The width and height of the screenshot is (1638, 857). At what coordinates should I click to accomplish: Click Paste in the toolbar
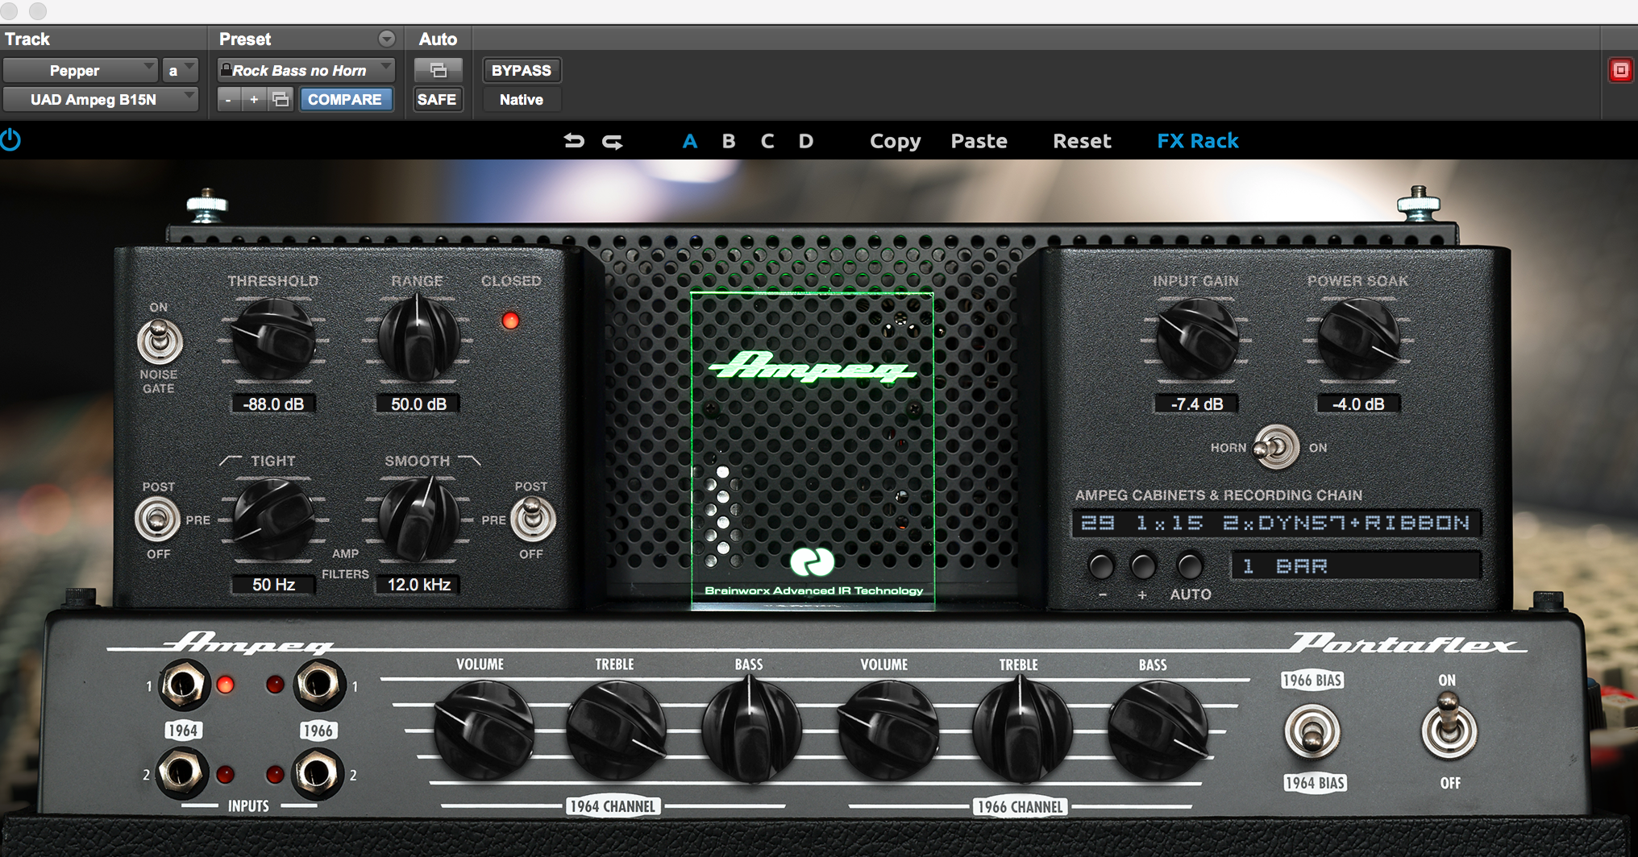[x=979, y=141]
